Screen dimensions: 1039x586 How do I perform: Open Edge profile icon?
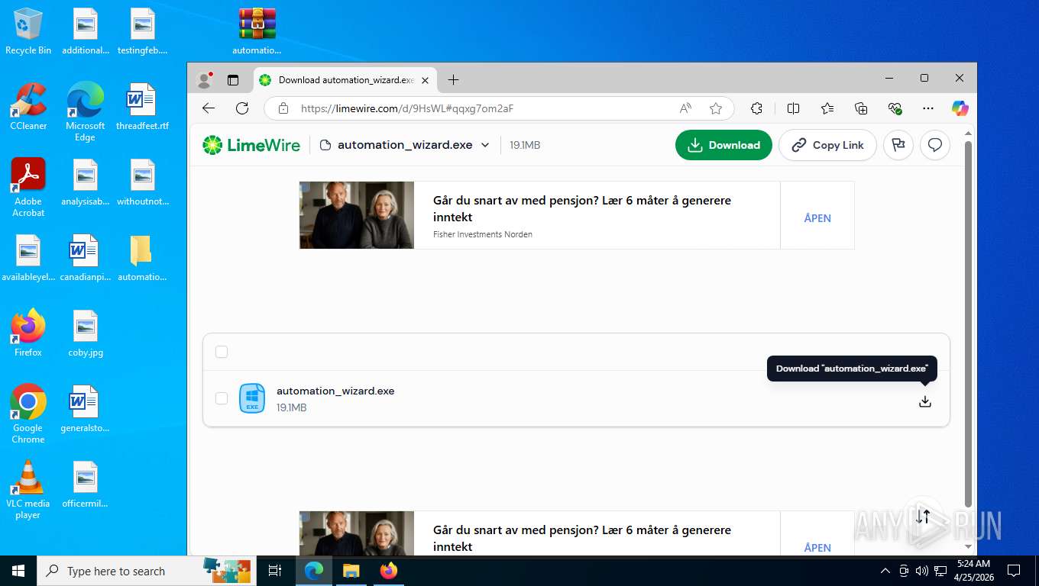coord(205,79)
